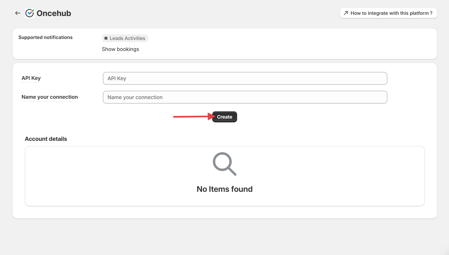Screen dimensions: 449x255
Task: Click the Show bookings text
Action: (x=120, y=49)
